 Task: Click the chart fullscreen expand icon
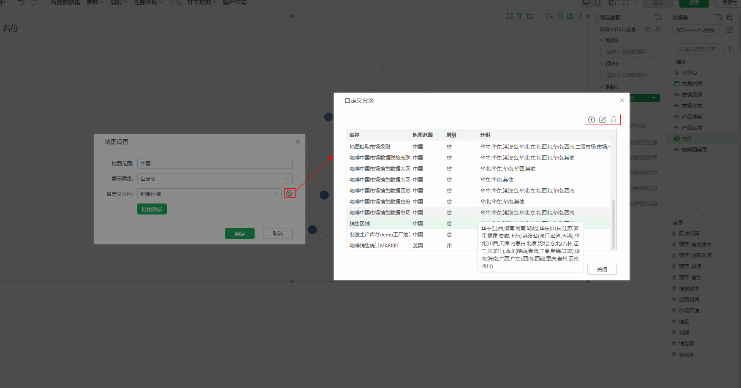click(510, 16)
